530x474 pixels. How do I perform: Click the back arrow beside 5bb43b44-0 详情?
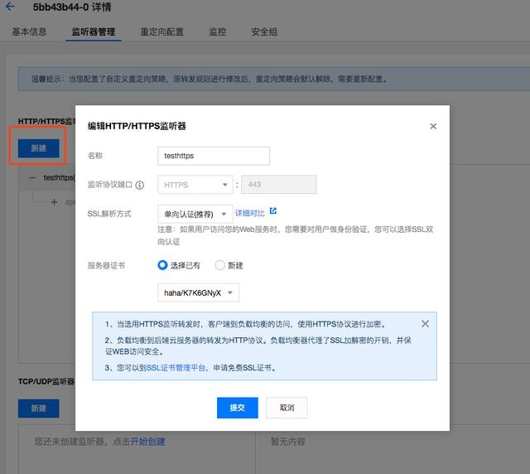coord(10,7)
